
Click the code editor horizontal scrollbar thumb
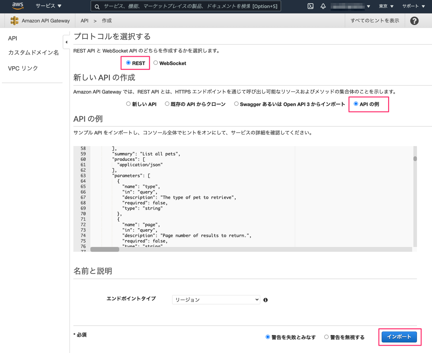[105, 249]
